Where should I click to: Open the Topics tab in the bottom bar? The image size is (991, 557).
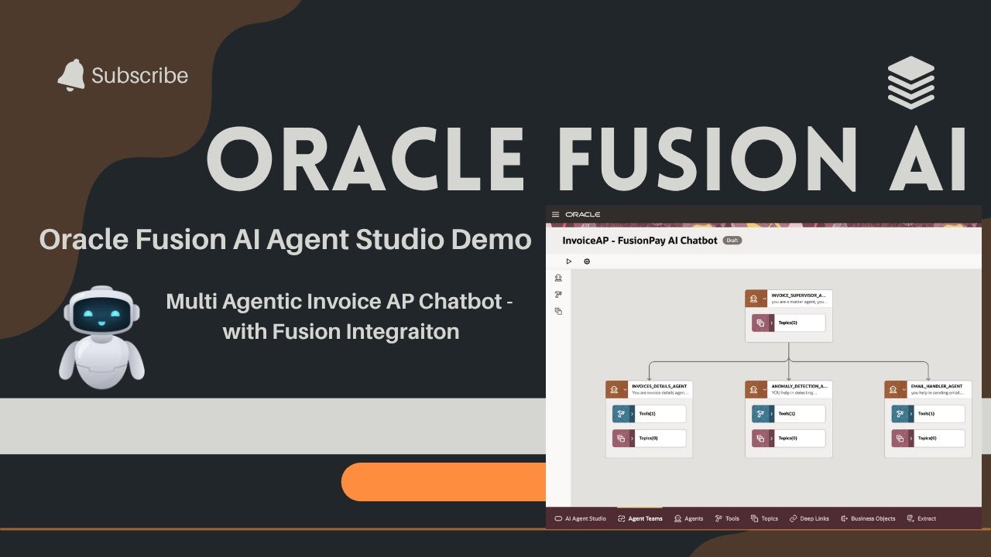click(765, 518)
